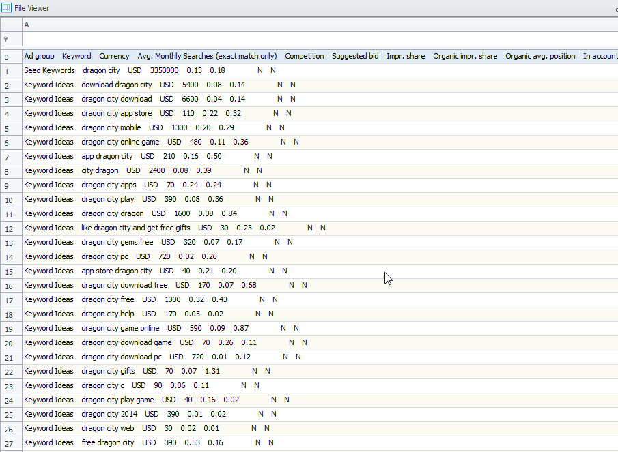
Task: Select the 'city dragon' row with 2400 searches
Action: 320,170
